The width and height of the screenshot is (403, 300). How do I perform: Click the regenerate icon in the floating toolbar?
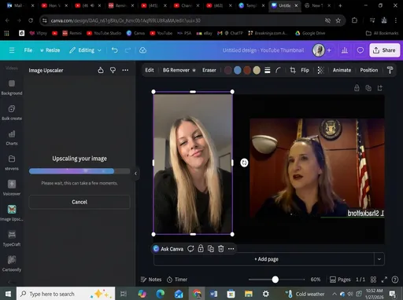coord(190,249)
